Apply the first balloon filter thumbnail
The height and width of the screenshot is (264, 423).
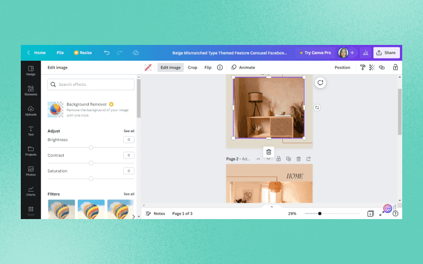[x=61, y=209]
